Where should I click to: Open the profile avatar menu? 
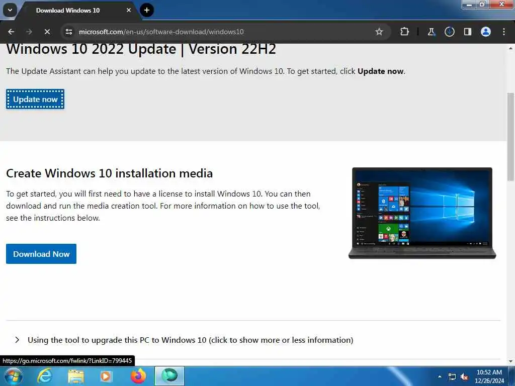485,32
